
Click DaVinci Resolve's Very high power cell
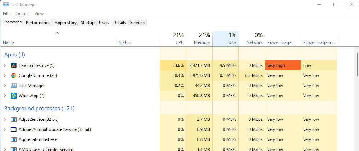(283, 65)
